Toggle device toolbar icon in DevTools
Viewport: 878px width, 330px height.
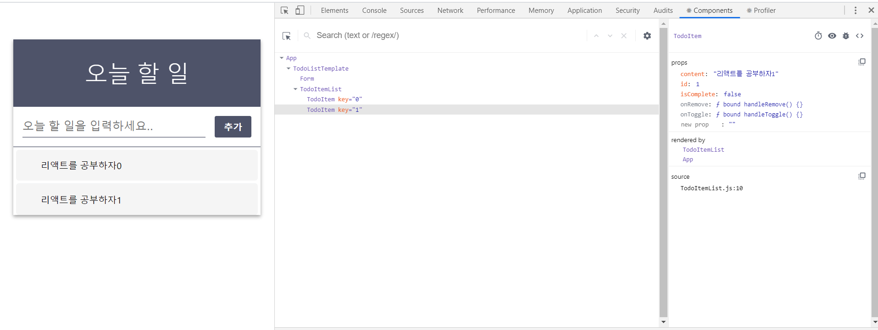coord(300,10)
